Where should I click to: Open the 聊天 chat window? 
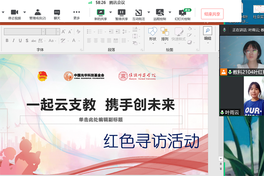[57, 13]
